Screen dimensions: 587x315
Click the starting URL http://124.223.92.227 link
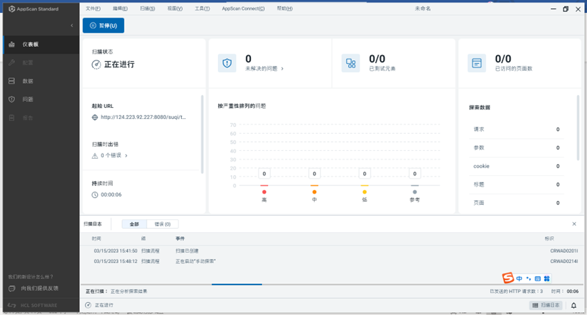143,117
